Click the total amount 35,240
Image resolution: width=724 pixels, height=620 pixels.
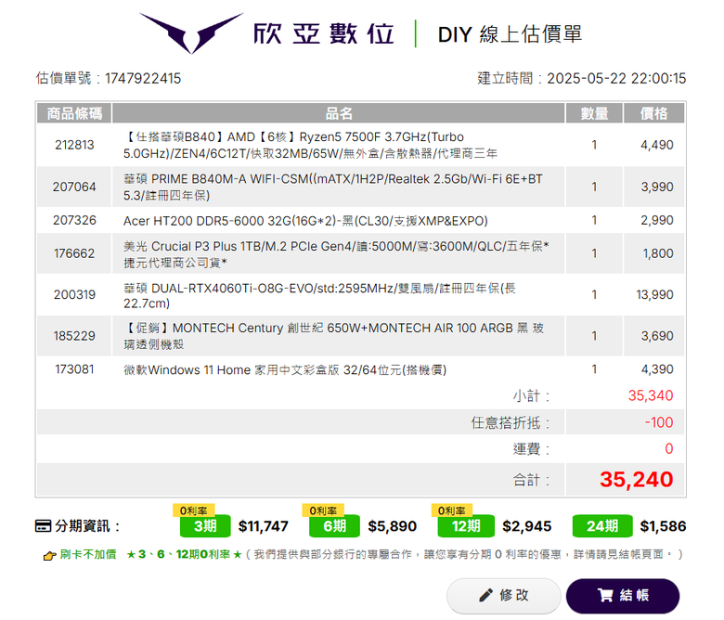tap(636, 480)
